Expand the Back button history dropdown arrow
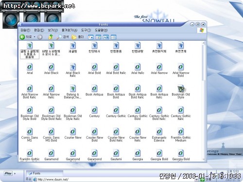 click(x=35, y=37)
